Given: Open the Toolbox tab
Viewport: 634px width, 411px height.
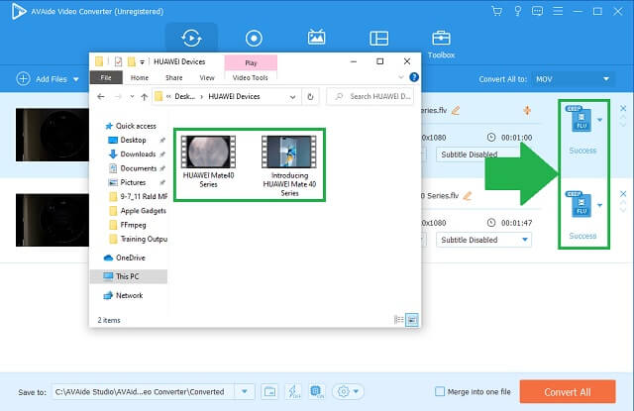Looking at the screenshot, I should (x=441, y=45).
